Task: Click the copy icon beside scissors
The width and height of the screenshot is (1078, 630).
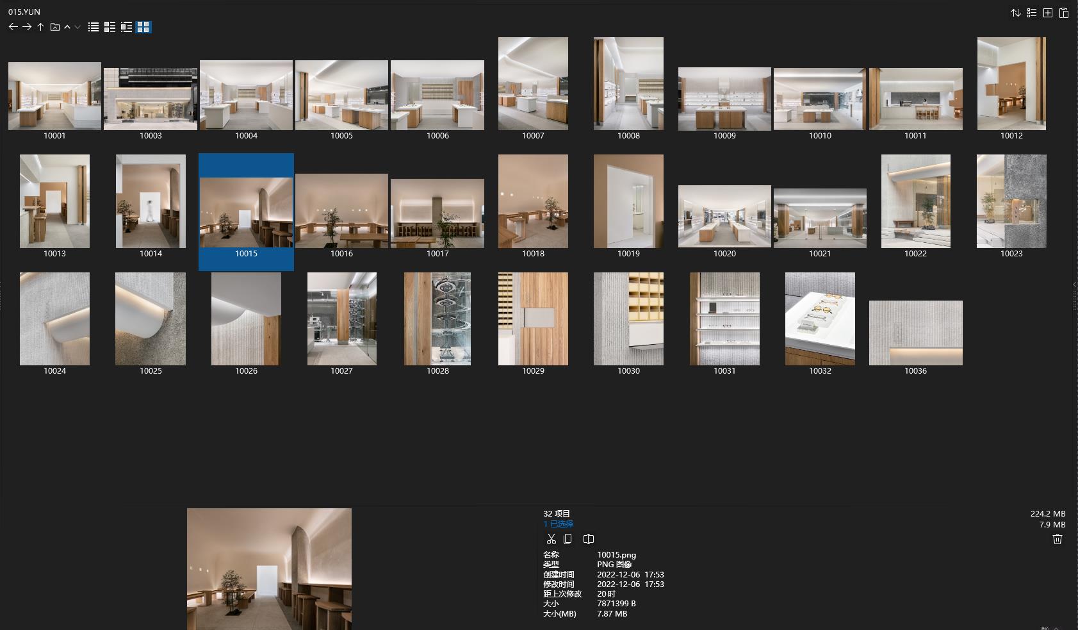Action: pos(568,539)
